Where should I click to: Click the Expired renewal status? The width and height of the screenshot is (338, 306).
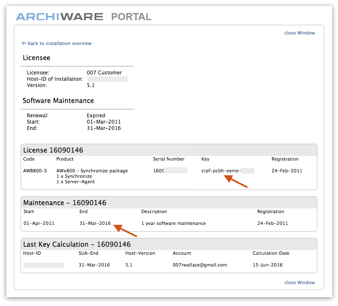tap(96, 115)
